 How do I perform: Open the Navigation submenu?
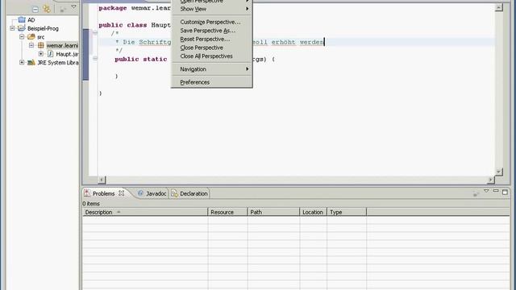point(211,69)
